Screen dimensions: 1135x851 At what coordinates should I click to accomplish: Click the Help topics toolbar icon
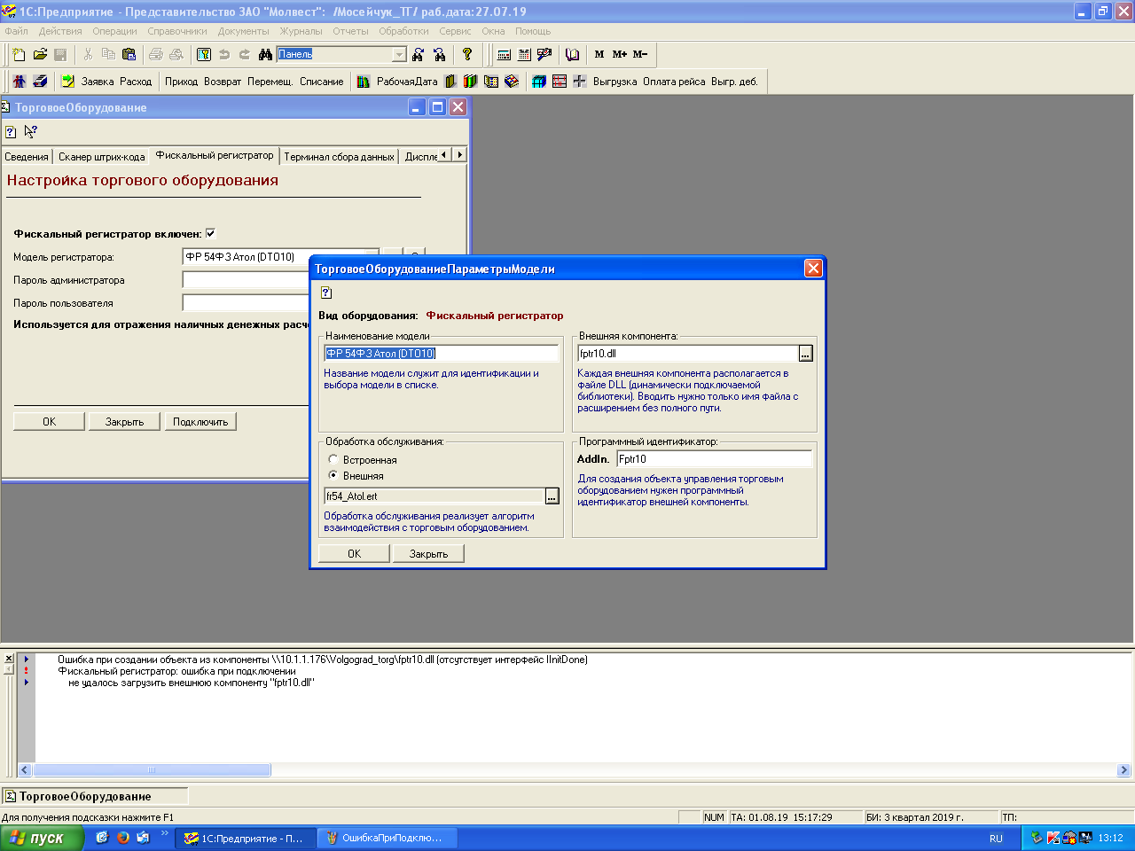click(204, 54)
